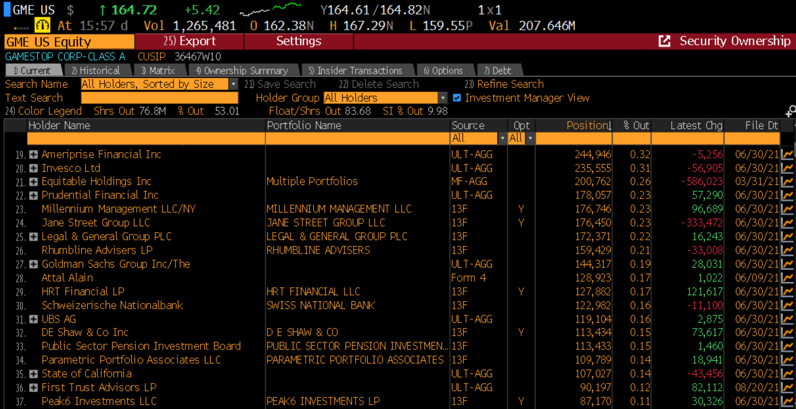Screen dimensions: 796x409
Task: Sort by the Latest Chg column header
Action: 688,125
